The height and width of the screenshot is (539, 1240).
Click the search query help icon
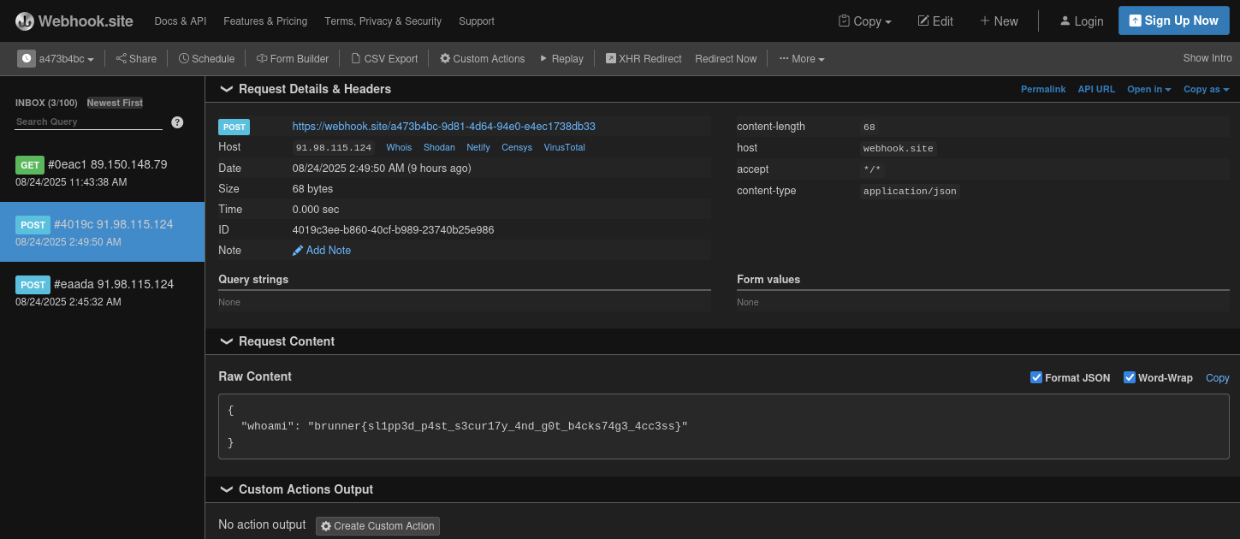coord(177,122)
